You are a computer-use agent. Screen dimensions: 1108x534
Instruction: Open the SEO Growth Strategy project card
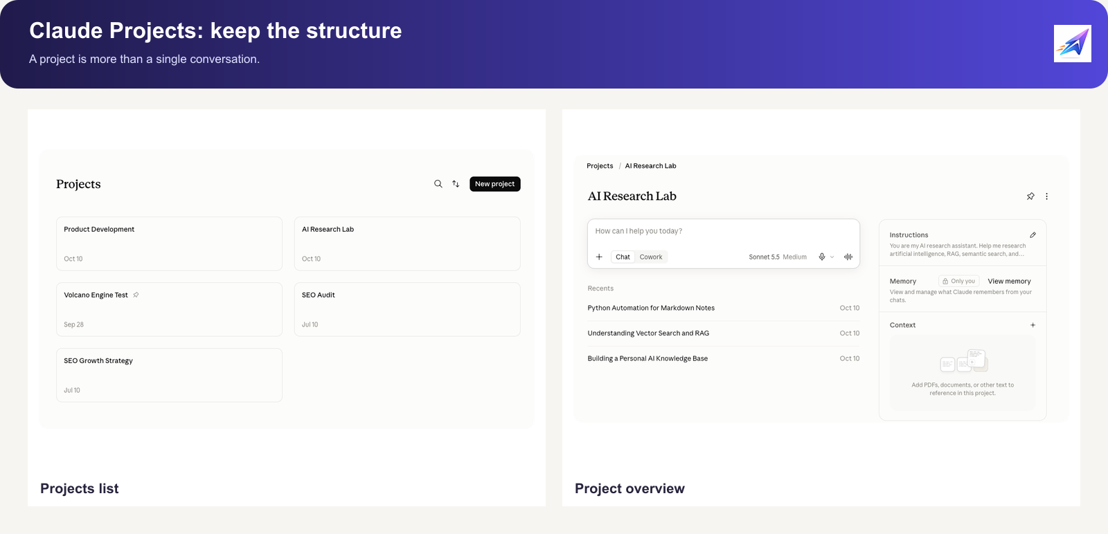point(169,375)
